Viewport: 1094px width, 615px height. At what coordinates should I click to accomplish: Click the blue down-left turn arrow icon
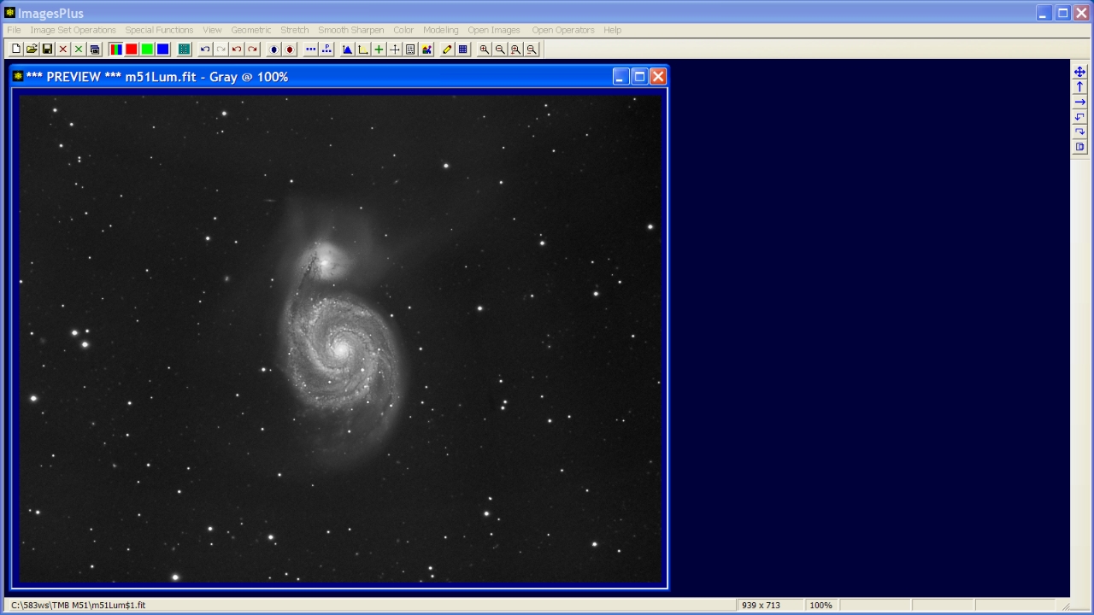coord(1079,117)
